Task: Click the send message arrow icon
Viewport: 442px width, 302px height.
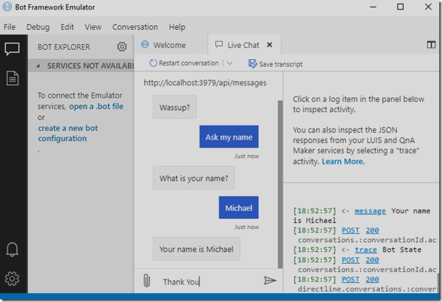Action: pyautogui.click(x=270, y=280)
